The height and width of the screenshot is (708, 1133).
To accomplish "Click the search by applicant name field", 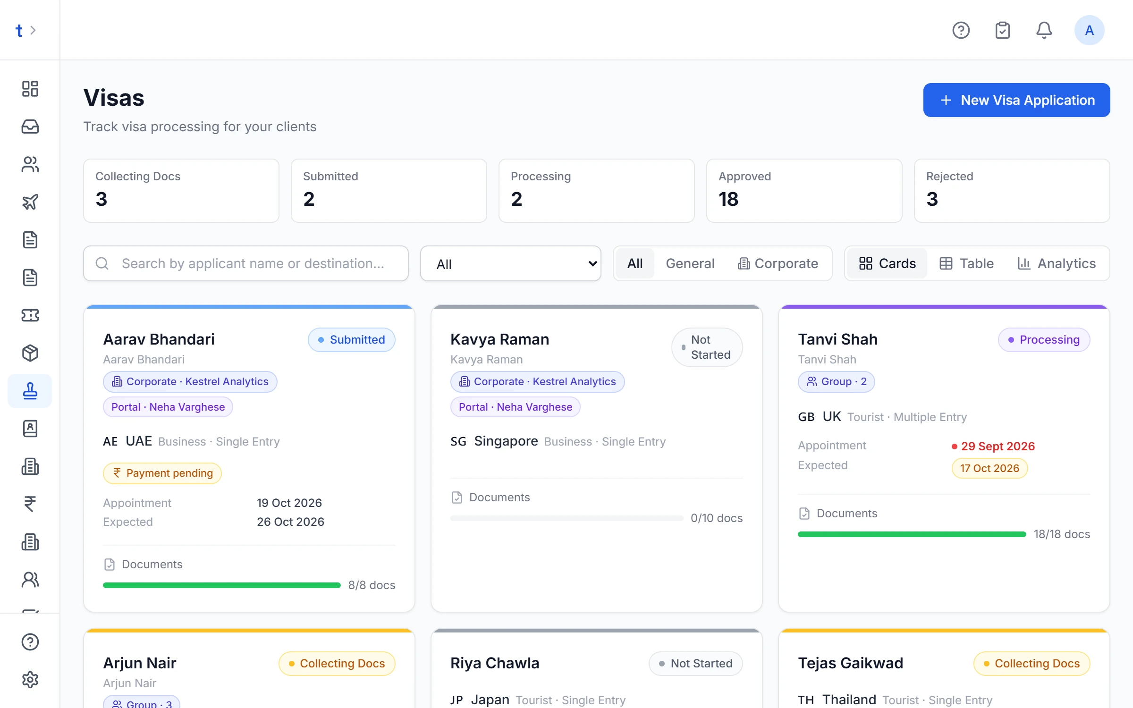I will 246,263.
